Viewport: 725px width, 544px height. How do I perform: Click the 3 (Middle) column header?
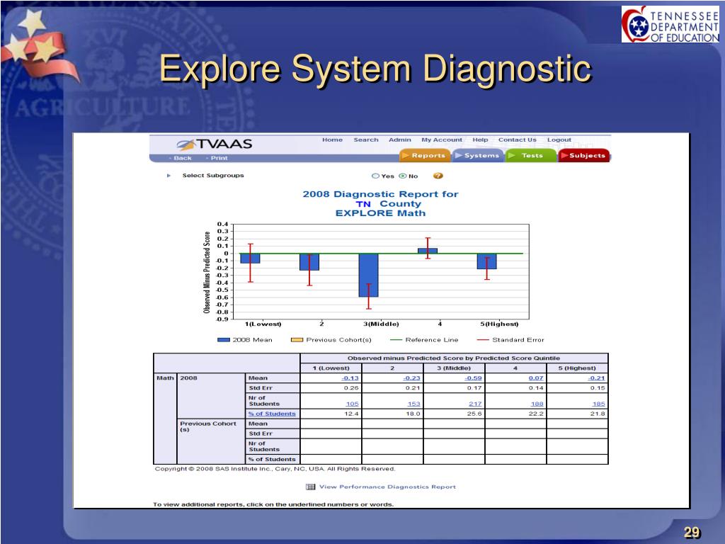click(x=454, y=368)
